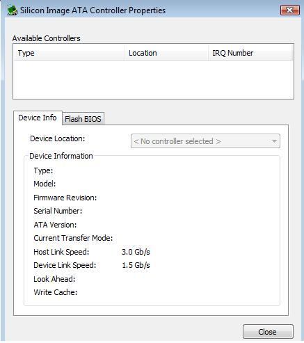
Task: Click the Host Link Speed label
Action: (x=61, y=252)
